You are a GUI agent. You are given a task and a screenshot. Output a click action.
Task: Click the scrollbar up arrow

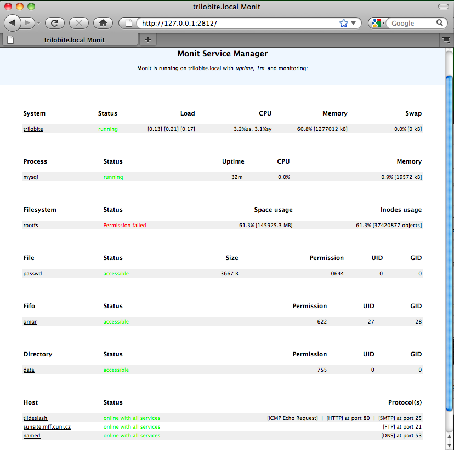[449, 437]
